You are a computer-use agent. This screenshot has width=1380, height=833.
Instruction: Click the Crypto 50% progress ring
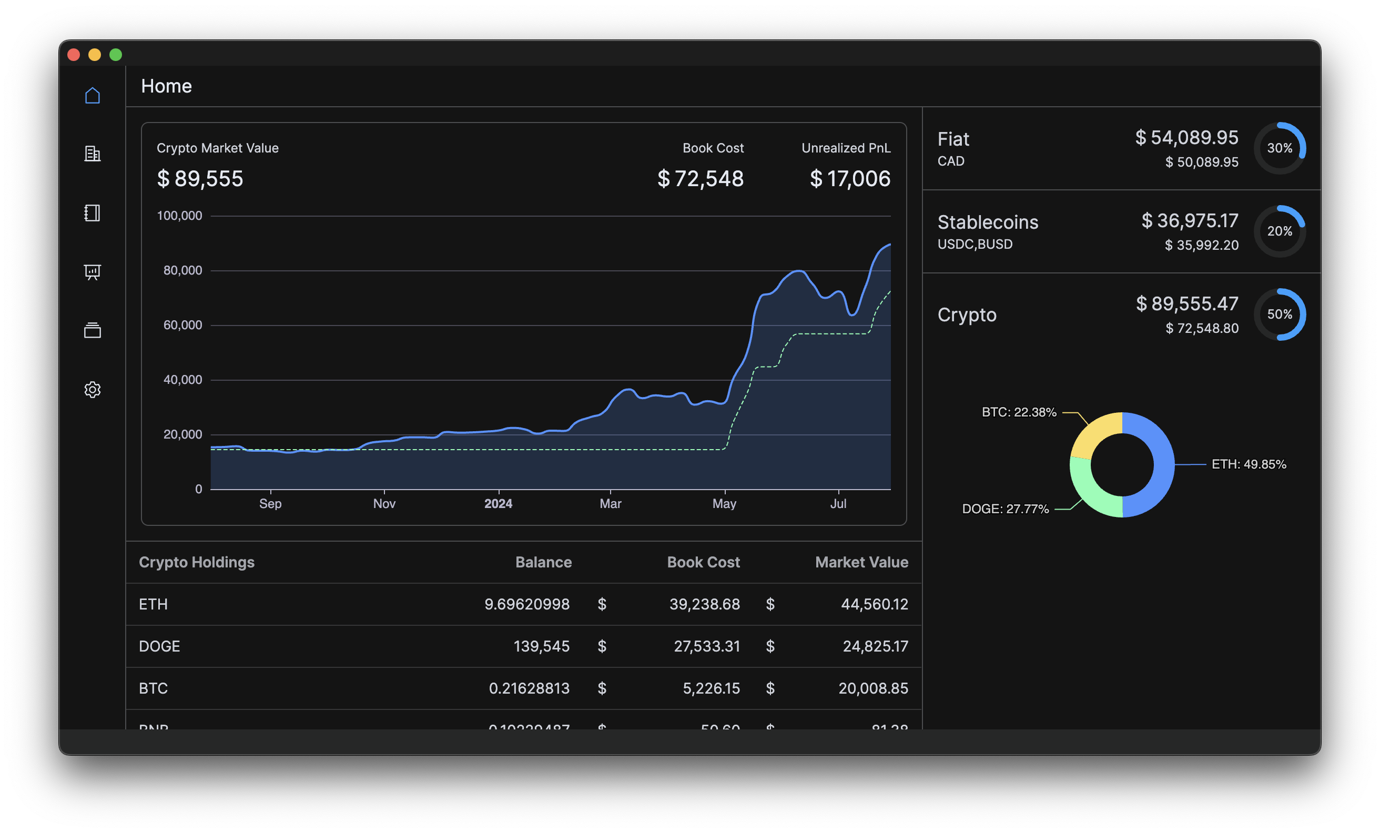(1279, 314)
